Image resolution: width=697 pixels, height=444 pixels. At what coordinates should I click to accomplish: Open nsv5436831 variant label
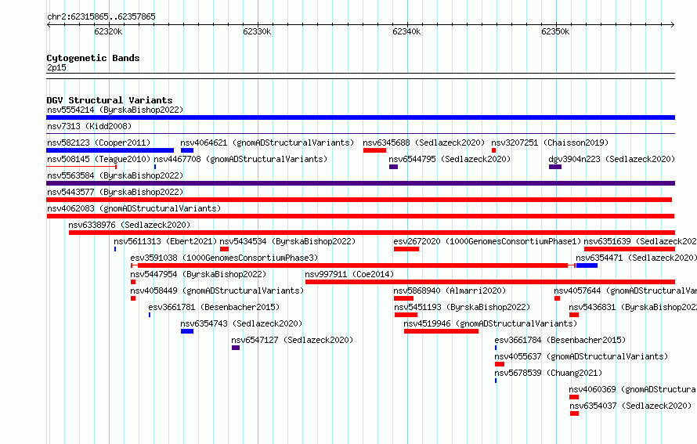(x=633, y=307)
